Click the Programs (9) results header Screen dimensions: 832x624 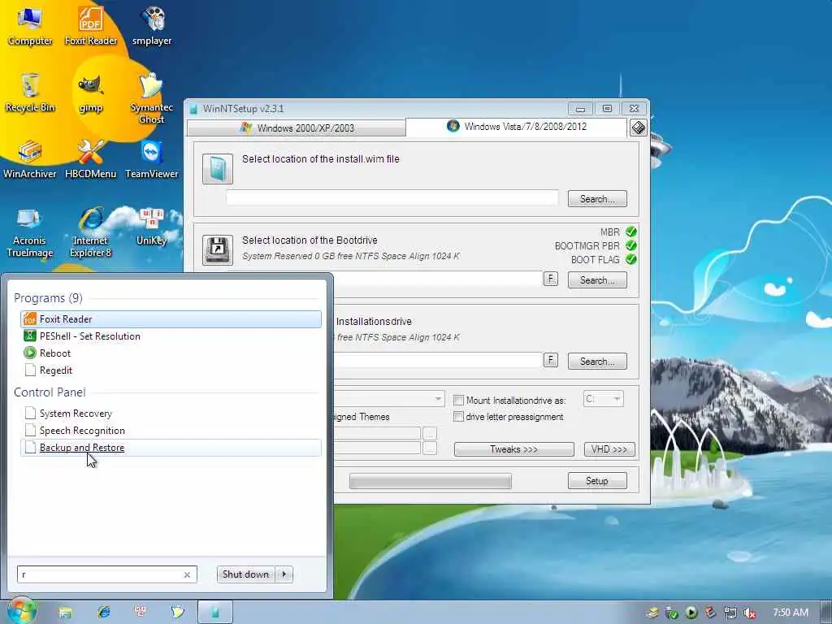pos(48,297)
